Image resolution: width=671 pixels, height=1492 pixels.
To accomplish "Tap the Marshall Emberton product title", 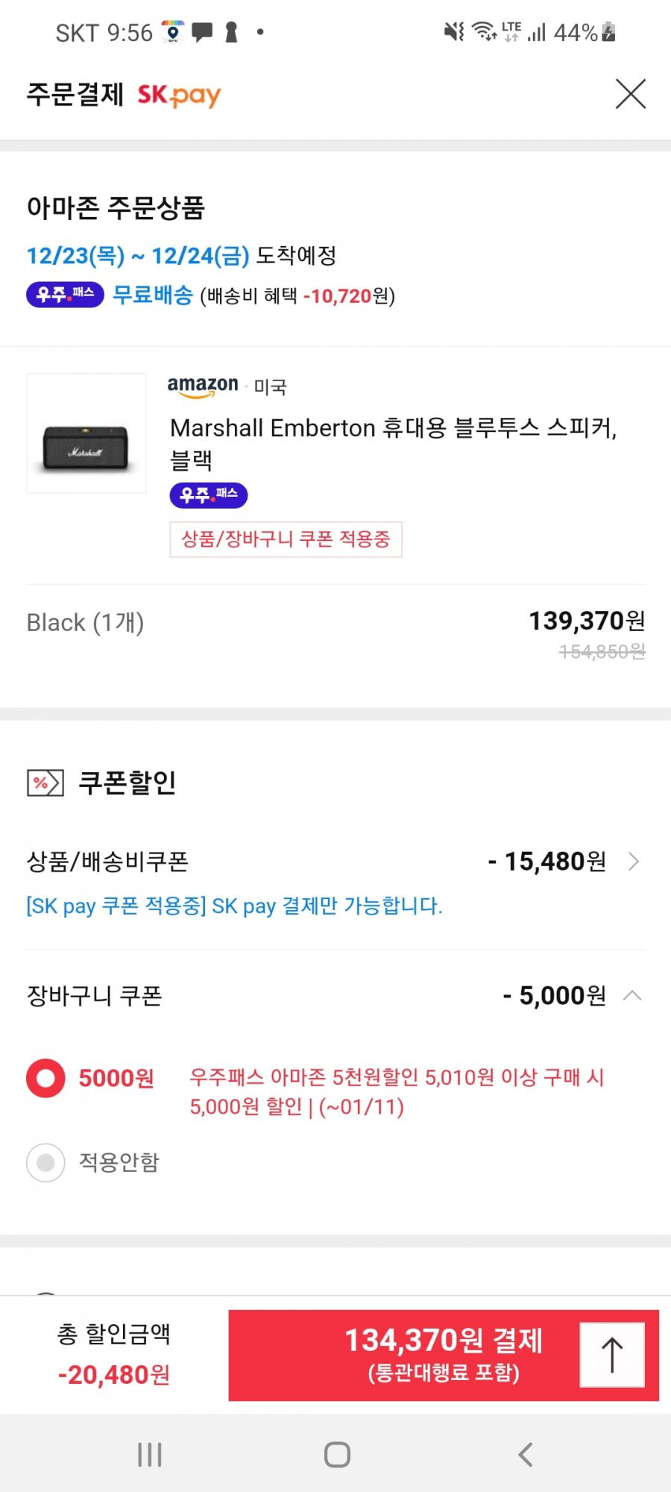I will click(x=394, y=443).
